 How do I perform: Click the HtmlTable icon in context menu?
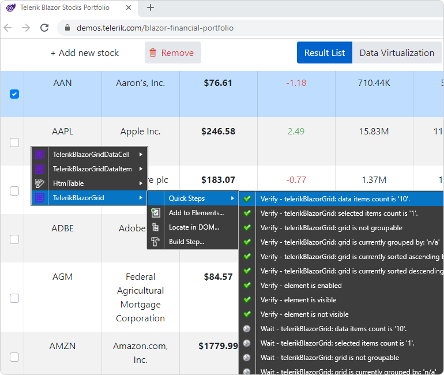[40, 183]
